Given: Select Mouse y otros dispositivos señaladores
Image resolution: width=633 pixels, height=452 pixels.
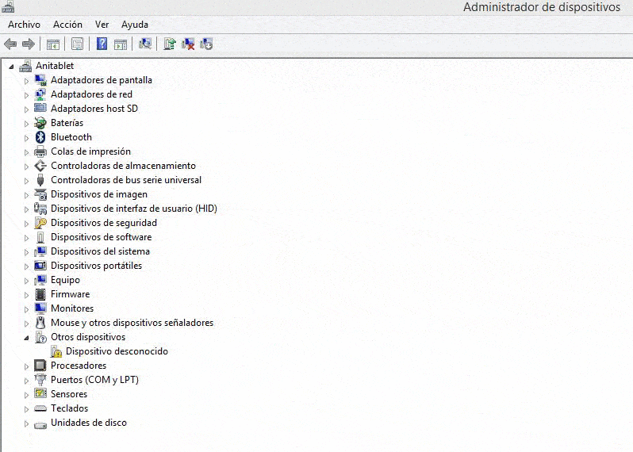Looking at the screenshot, I should 132,323.
